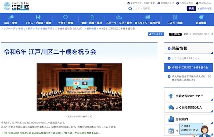The image size is (214, 137).
Task: Click the magnifying glass search icon
Action: (130, 9)
